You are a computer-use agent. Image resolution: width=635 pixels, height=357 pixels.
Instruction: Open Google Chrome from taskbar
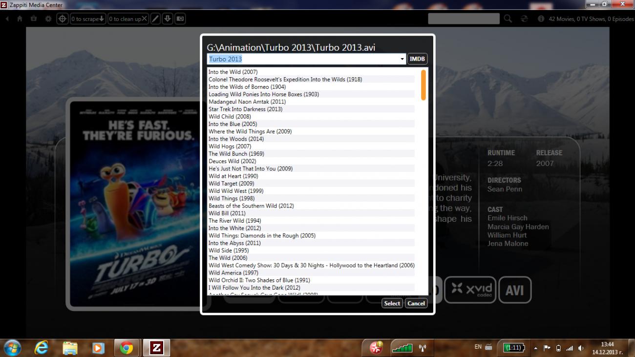click(x=127, y=348)
